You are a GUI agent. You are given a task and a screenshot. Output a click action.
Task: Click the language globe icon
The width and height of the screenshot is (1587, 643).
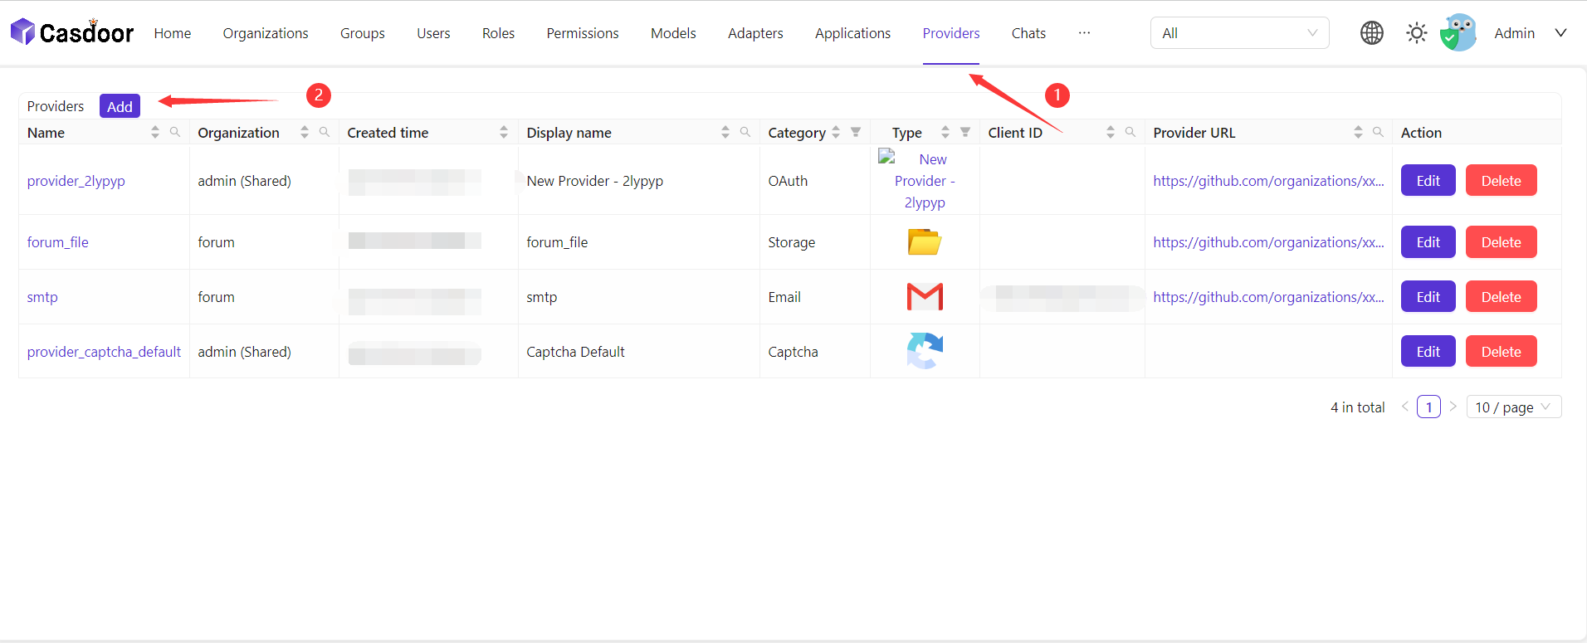tap(1371, 33)
